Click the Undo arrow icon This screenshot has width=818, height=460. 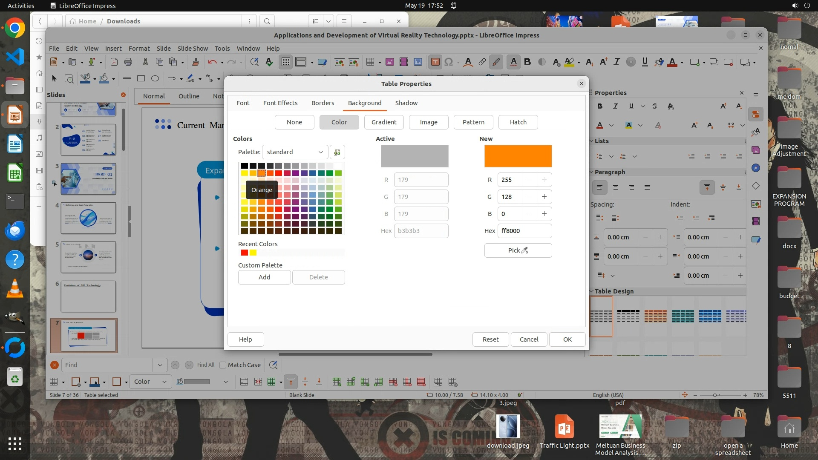coord(212,62)
